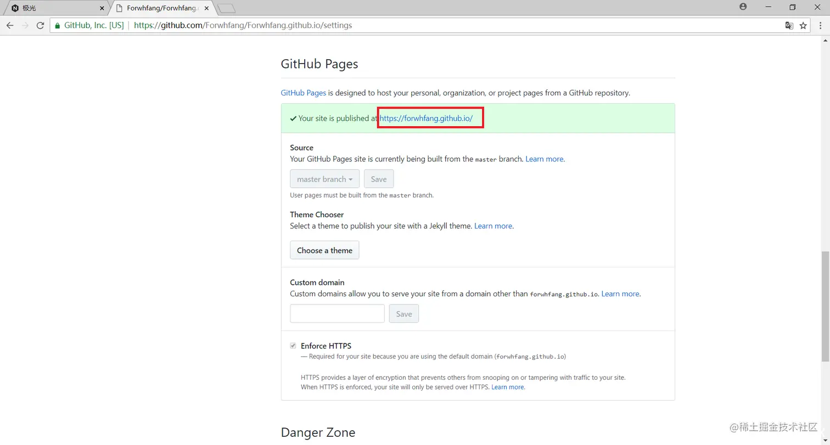Click the Theme Chooser label
The height and width of the screenshot is (445, 830).
tap(317, 215)
